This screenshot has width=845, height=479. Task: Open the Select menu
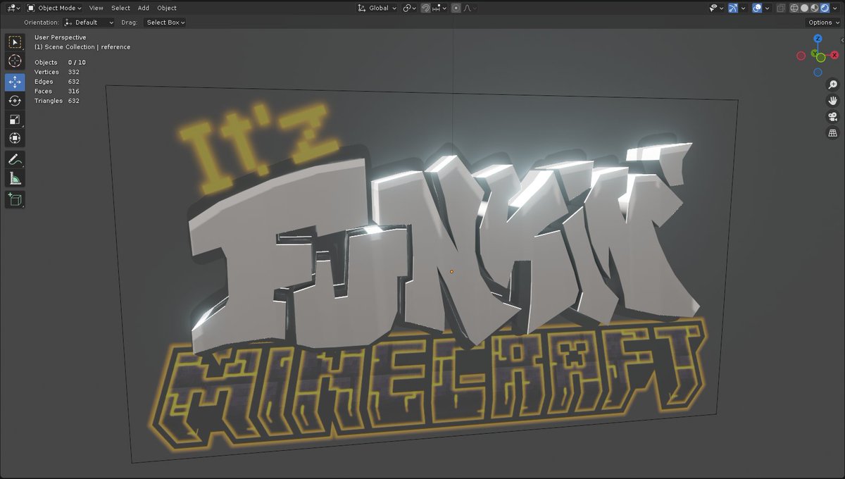click(x=120, y=8)
